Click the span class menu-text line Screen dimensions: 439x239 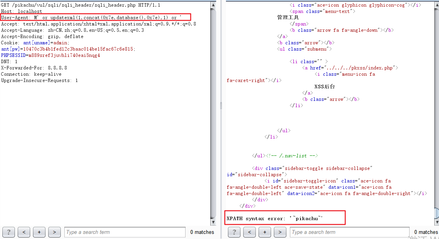coord(322,11)
